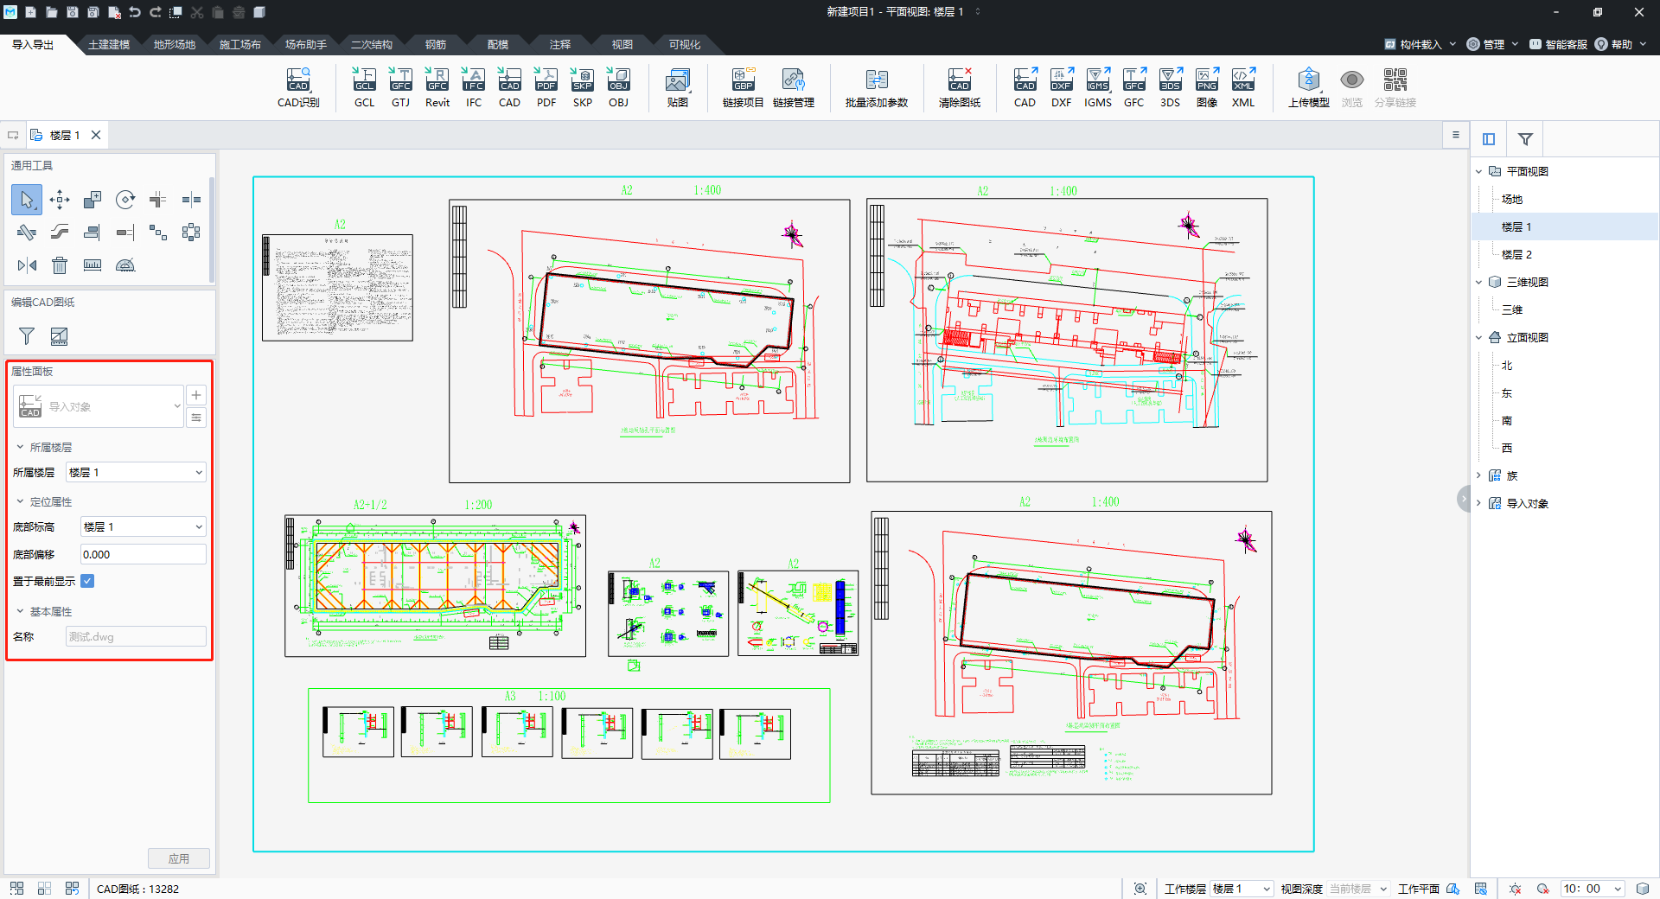Open 链接管理 tool
Viewport: 1660px width, 899px height.
(x=793, y=87)
